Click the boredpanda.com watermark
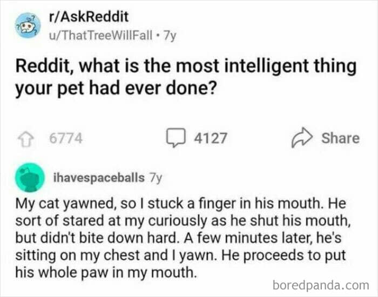This screenshot has height=297, width=378. pyautogui.click(x=321, y=286)
